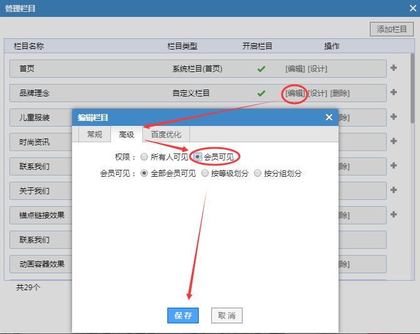Select the 会员可见 permission radio button
The image size is (420, 334).
pyautogui.click(x=197, y=157)
